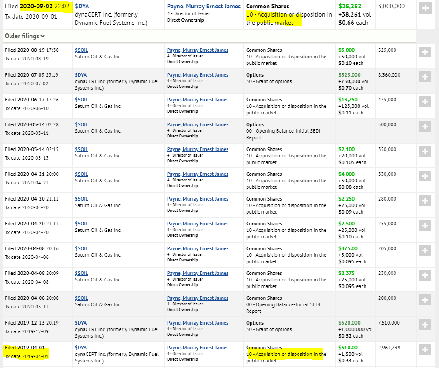
Task: Open the plus icon for the 2019-12-13 filing
Action: coord(425,325)
